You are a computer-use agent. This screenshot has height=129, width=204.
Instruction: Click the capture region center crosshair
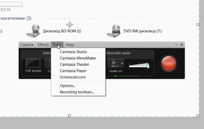(70, 24)
